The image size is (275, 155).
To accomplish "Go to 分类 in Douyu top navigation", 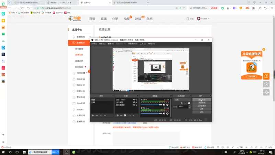I will pos(115,19).
